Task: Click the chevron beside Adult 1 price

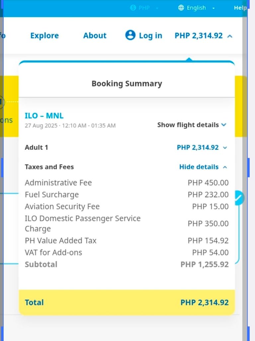Action: (x=225, y=148)
